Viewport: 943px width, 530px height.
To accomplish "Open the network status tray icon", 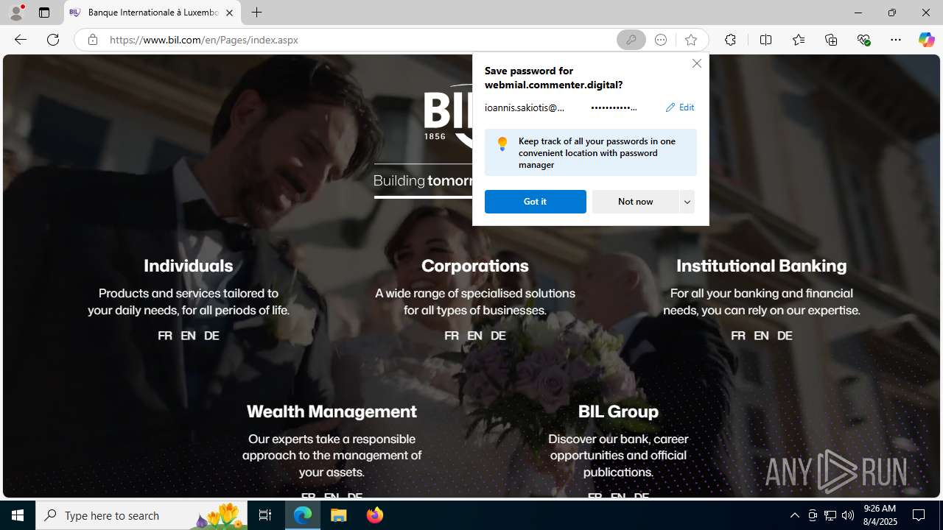I will tap(830, 515).
